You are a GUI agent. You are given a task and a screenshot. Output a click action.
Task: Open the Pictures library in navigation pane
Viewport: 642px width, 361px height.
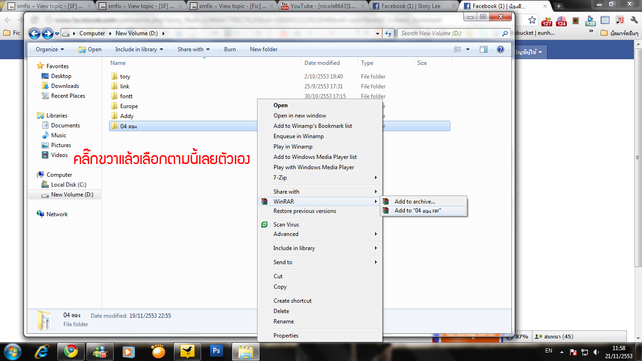(x=61, y=145)
